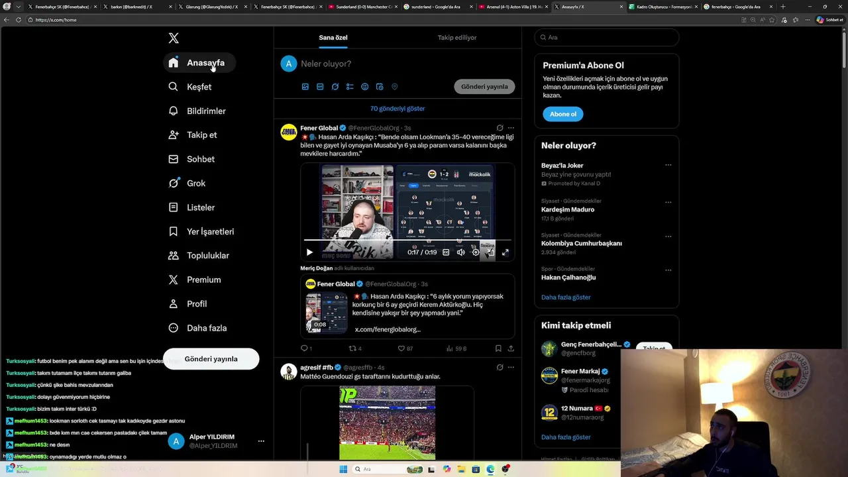Click Grok icon on Fener Global post
This screenshot has width=848, height=477.
pos(500,128)
